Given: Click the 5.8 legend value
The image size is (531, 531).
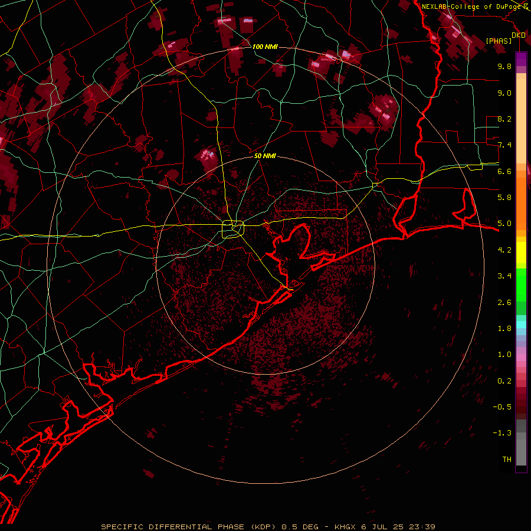Looking at the screenshot, I should (x=504, y=198).
